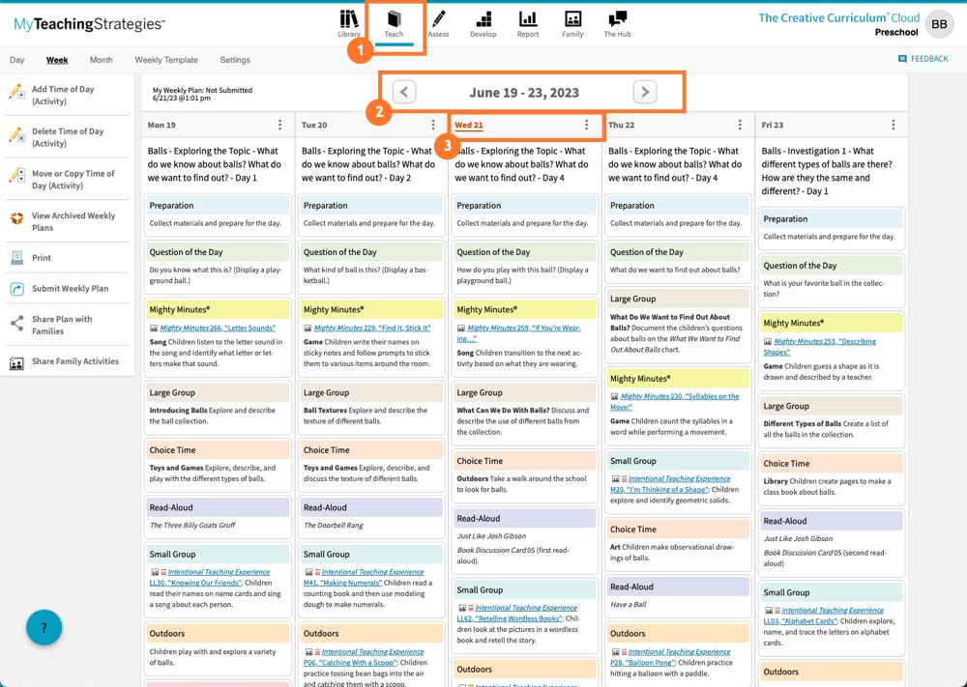967x687 pixels.
Task: Open View Archived Weekly Plans
Action: click(x=67, y=220)
